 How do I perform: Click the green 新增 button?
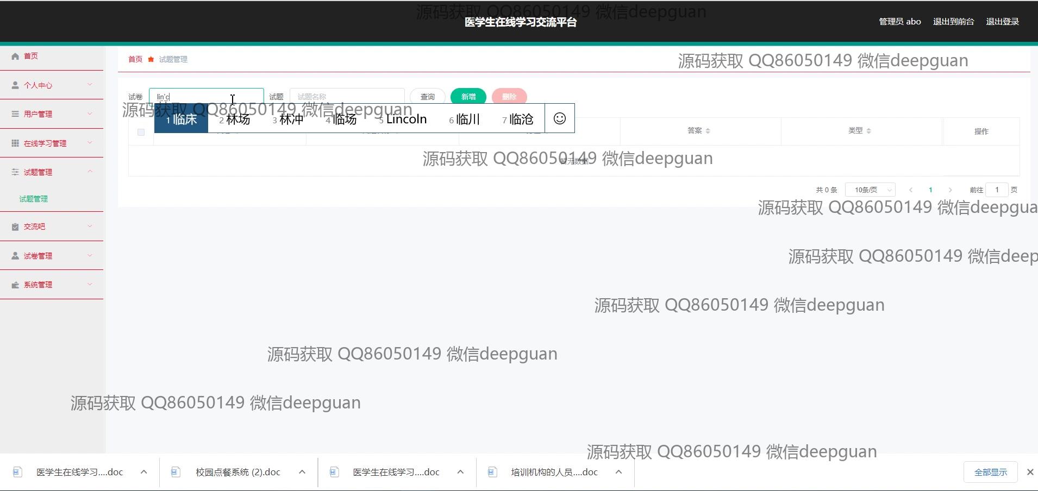coord(468,97)
